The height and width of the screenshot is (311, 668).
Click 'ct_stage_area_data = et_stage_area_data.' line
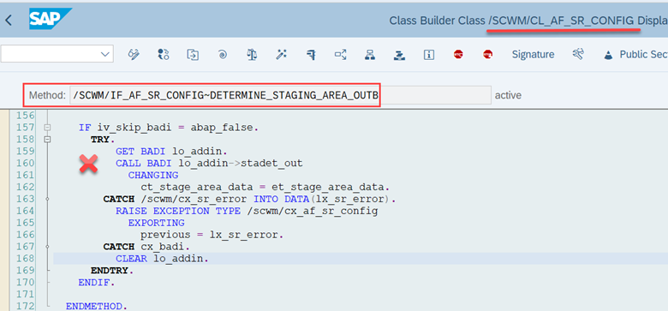tap(265, 187)
